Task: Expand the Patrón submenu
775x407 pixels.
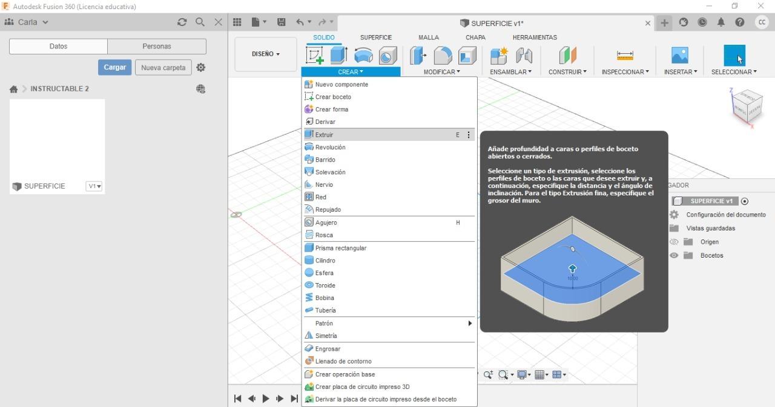Action: click(389, 324)
